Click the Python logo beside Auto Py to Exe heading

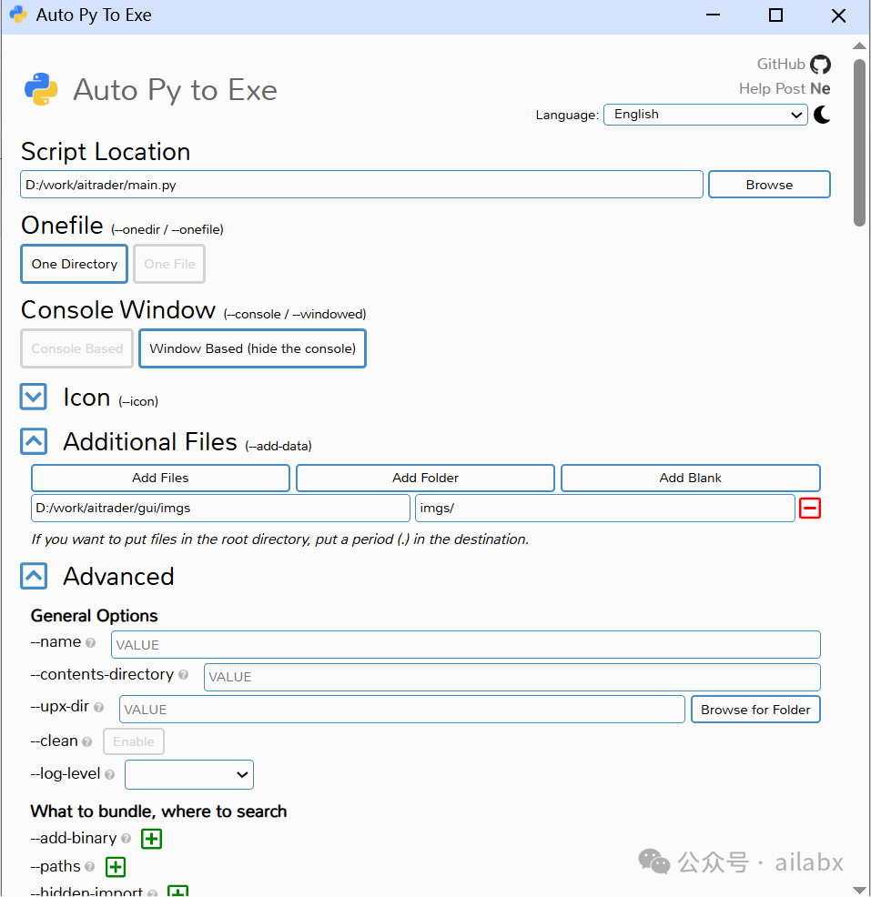point(41,89)
